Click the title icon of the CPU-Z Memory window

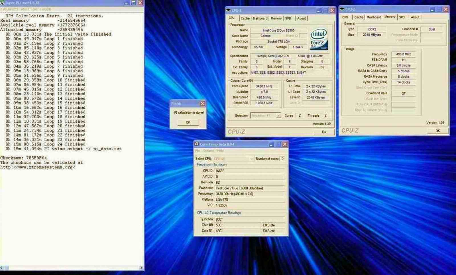point(342,9)
